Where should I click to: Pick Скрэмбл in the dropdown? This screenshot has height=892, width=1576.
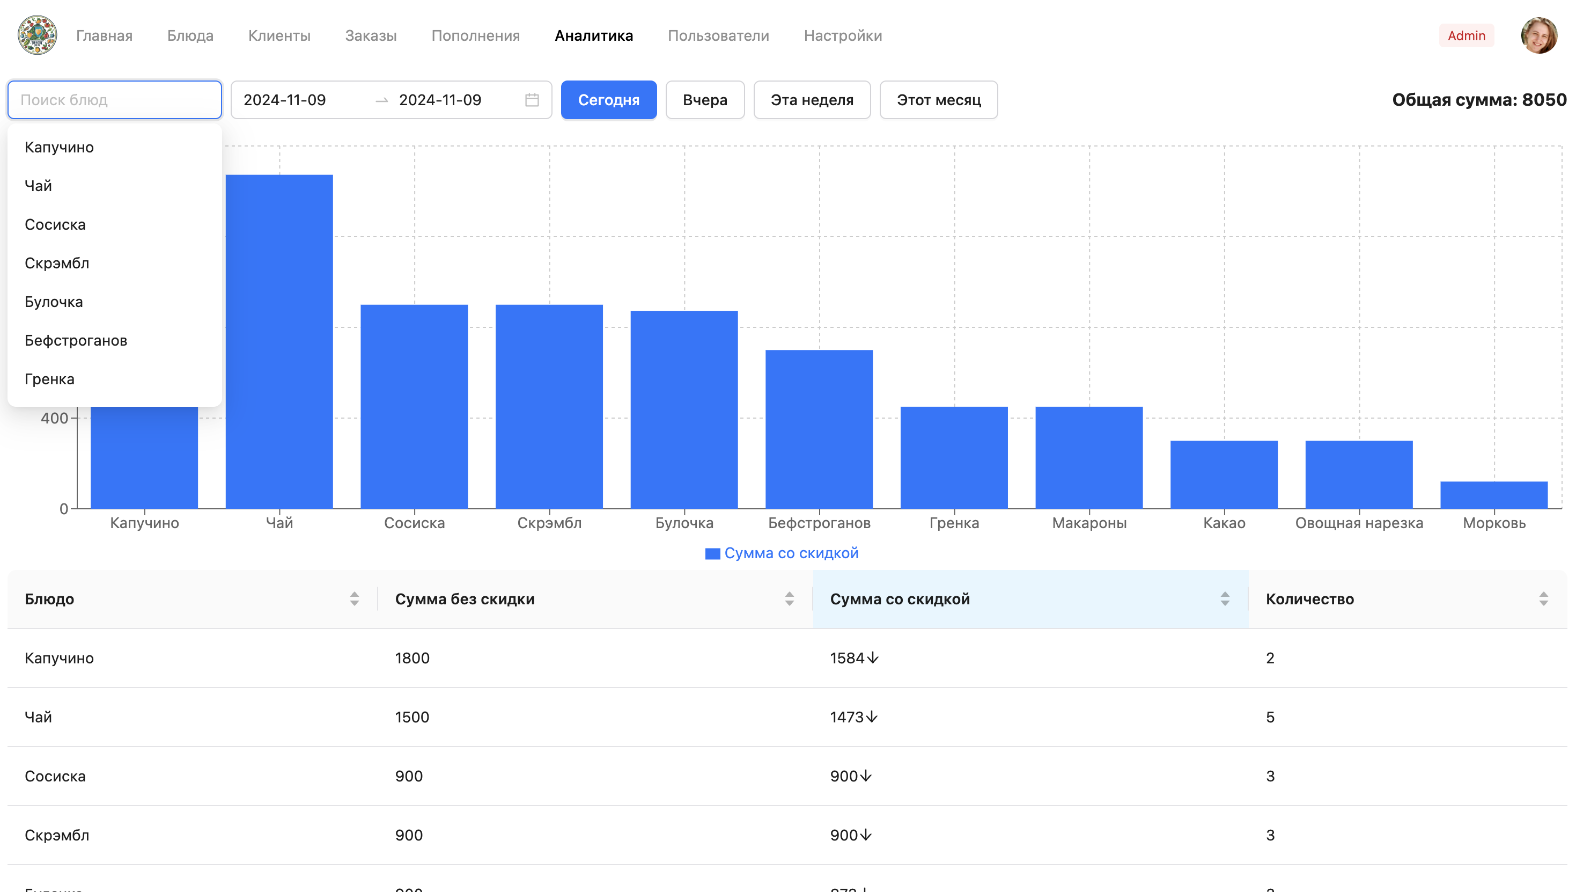pyautogui.click(x=115, y=264)
